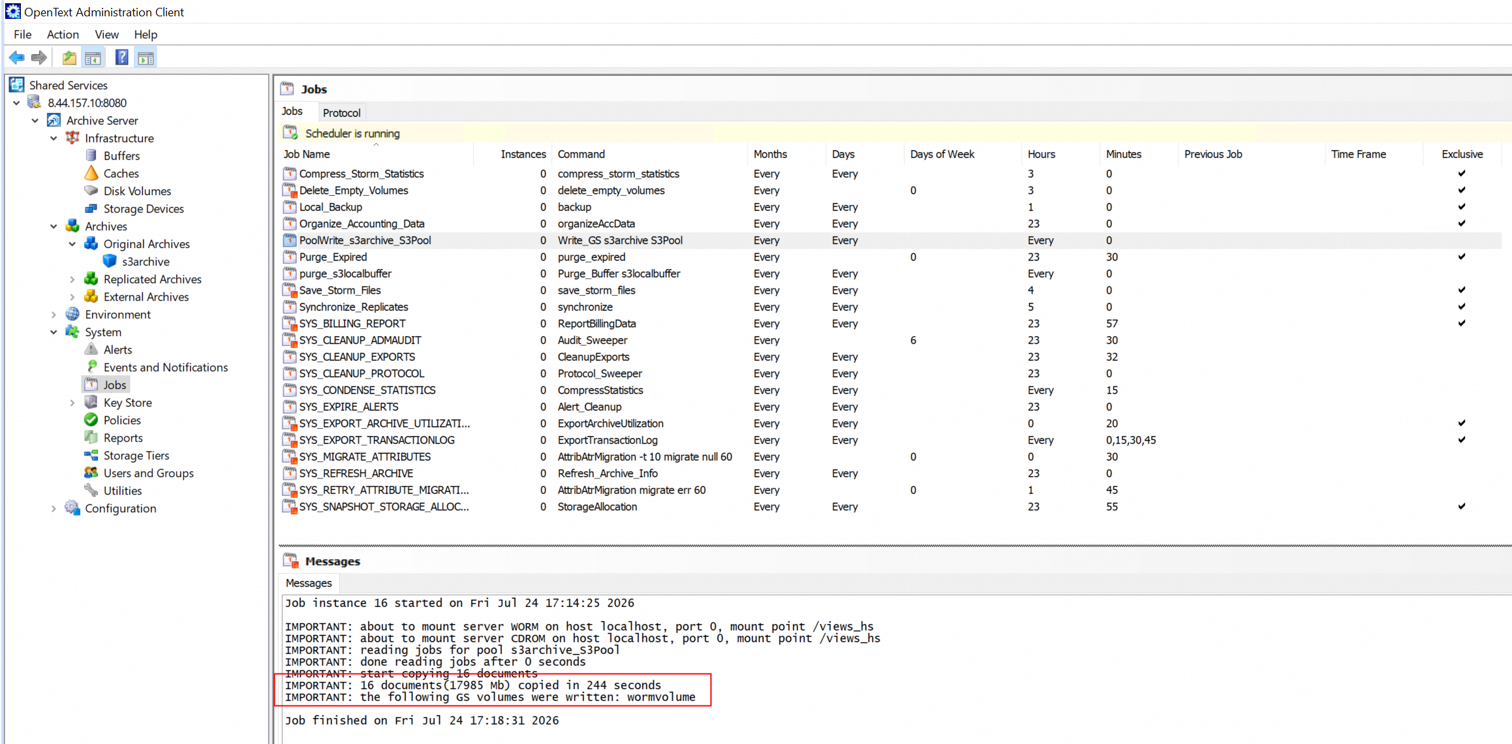Click Exclusive checkmark for Compress_Storm_Statistics
Viewport: 1512px width, 744px height.
point(1462,173)
